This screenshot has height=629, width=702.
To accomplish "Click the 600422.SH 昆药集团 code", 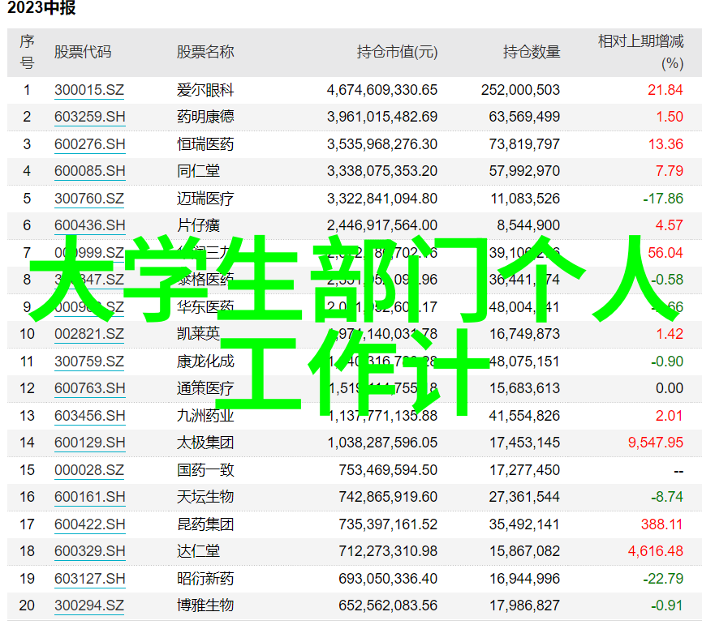I will (x=90, y=524).
